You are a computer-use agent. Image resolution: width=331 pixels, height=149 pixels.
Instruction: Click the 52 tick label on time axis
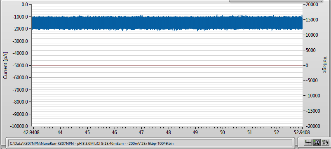point(277,133)
